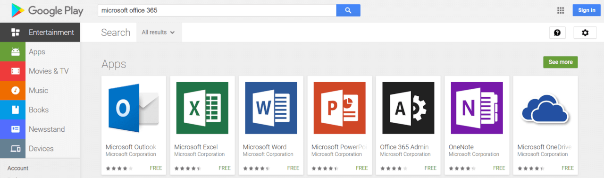Go to the Newsstand category
The width and height of the screenshot is (604, 178).
pyautogui.click(x=47, y=129)
